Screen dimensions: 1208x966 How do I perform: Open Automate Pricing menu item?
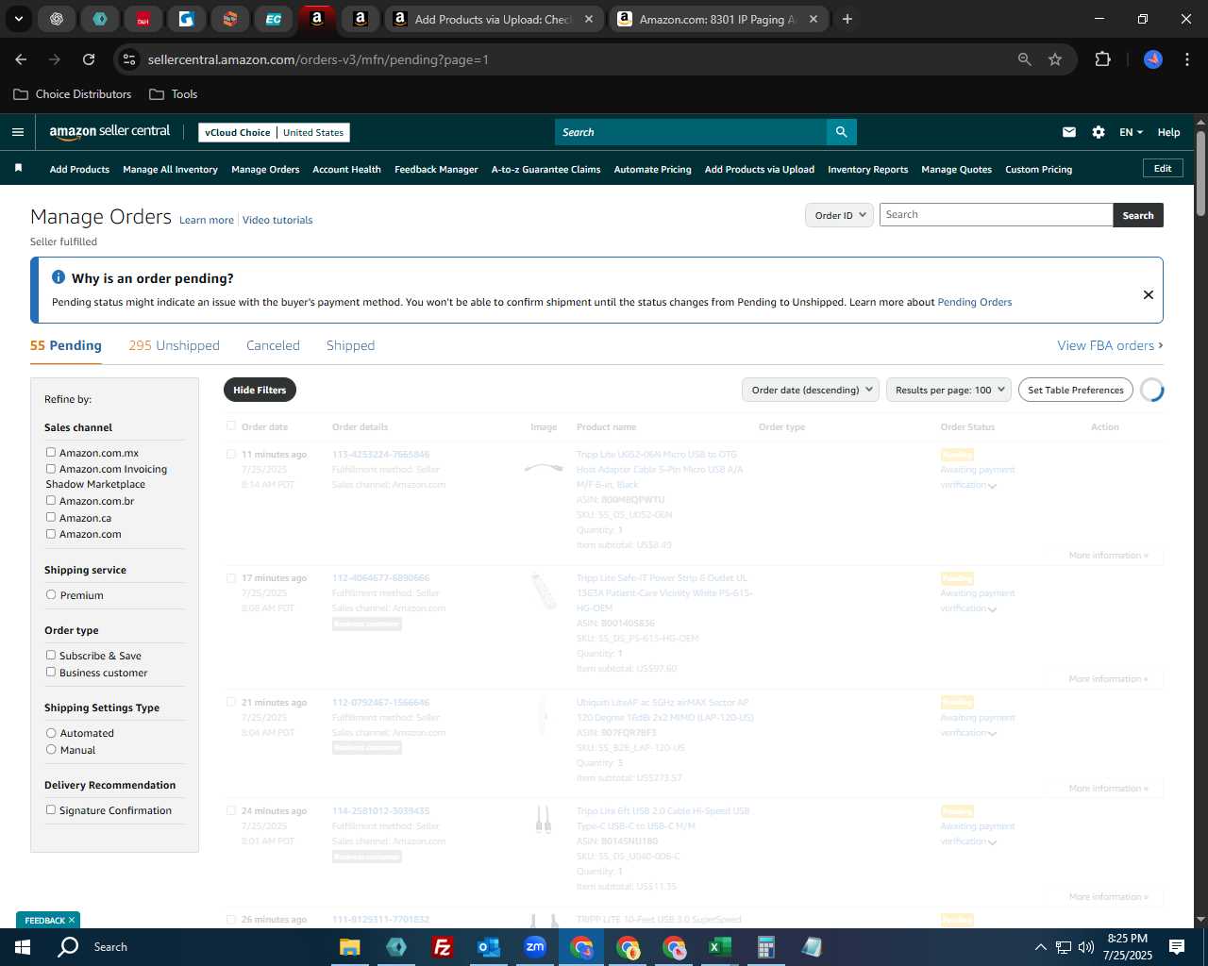[652, 170]
